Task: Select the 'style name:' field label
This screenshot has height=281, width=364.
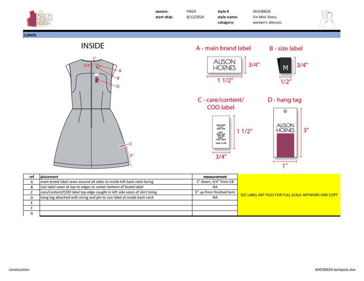Action: point(227,17)
